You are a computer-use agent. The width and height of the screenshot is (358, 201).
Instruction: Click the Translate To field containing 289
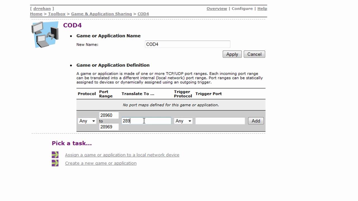[x=146, y=121]
